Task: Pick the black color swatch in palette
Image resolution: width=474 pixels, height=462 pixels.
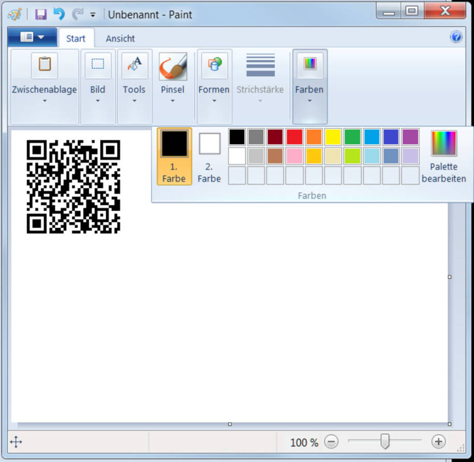Action: [x=237, y=137]
